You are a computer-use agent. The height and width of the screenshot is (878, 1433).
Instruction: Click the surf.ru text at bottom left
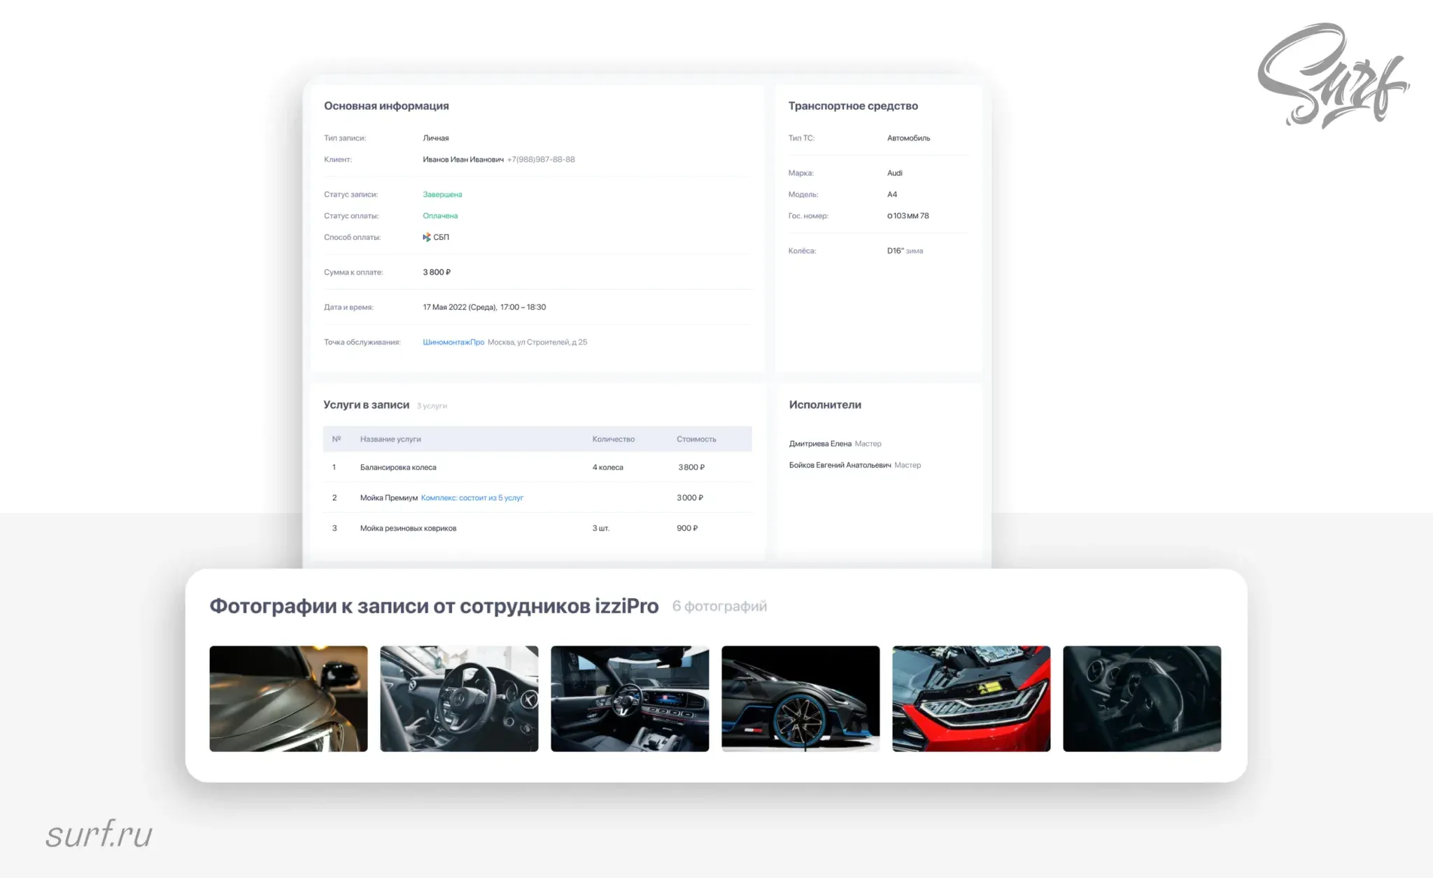click(99, 834)
